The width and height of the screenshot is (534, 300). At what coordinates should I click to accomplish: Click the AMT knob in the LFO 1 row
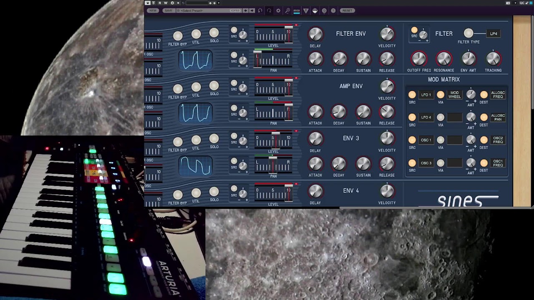[x=471, y=94]
